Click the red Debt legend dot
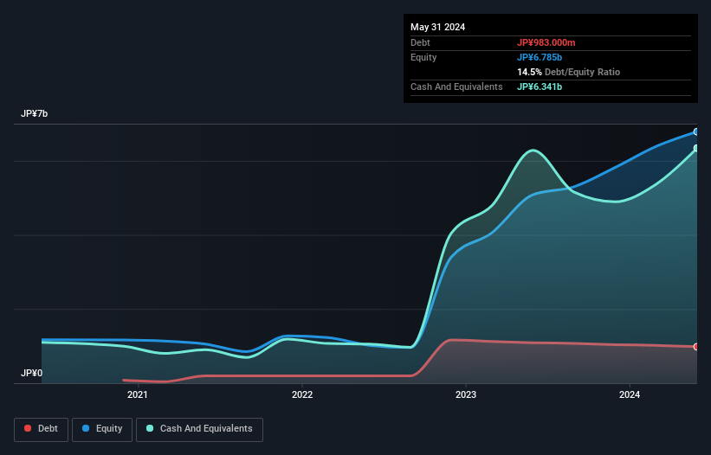711x455 pixels. click(28, 428)
